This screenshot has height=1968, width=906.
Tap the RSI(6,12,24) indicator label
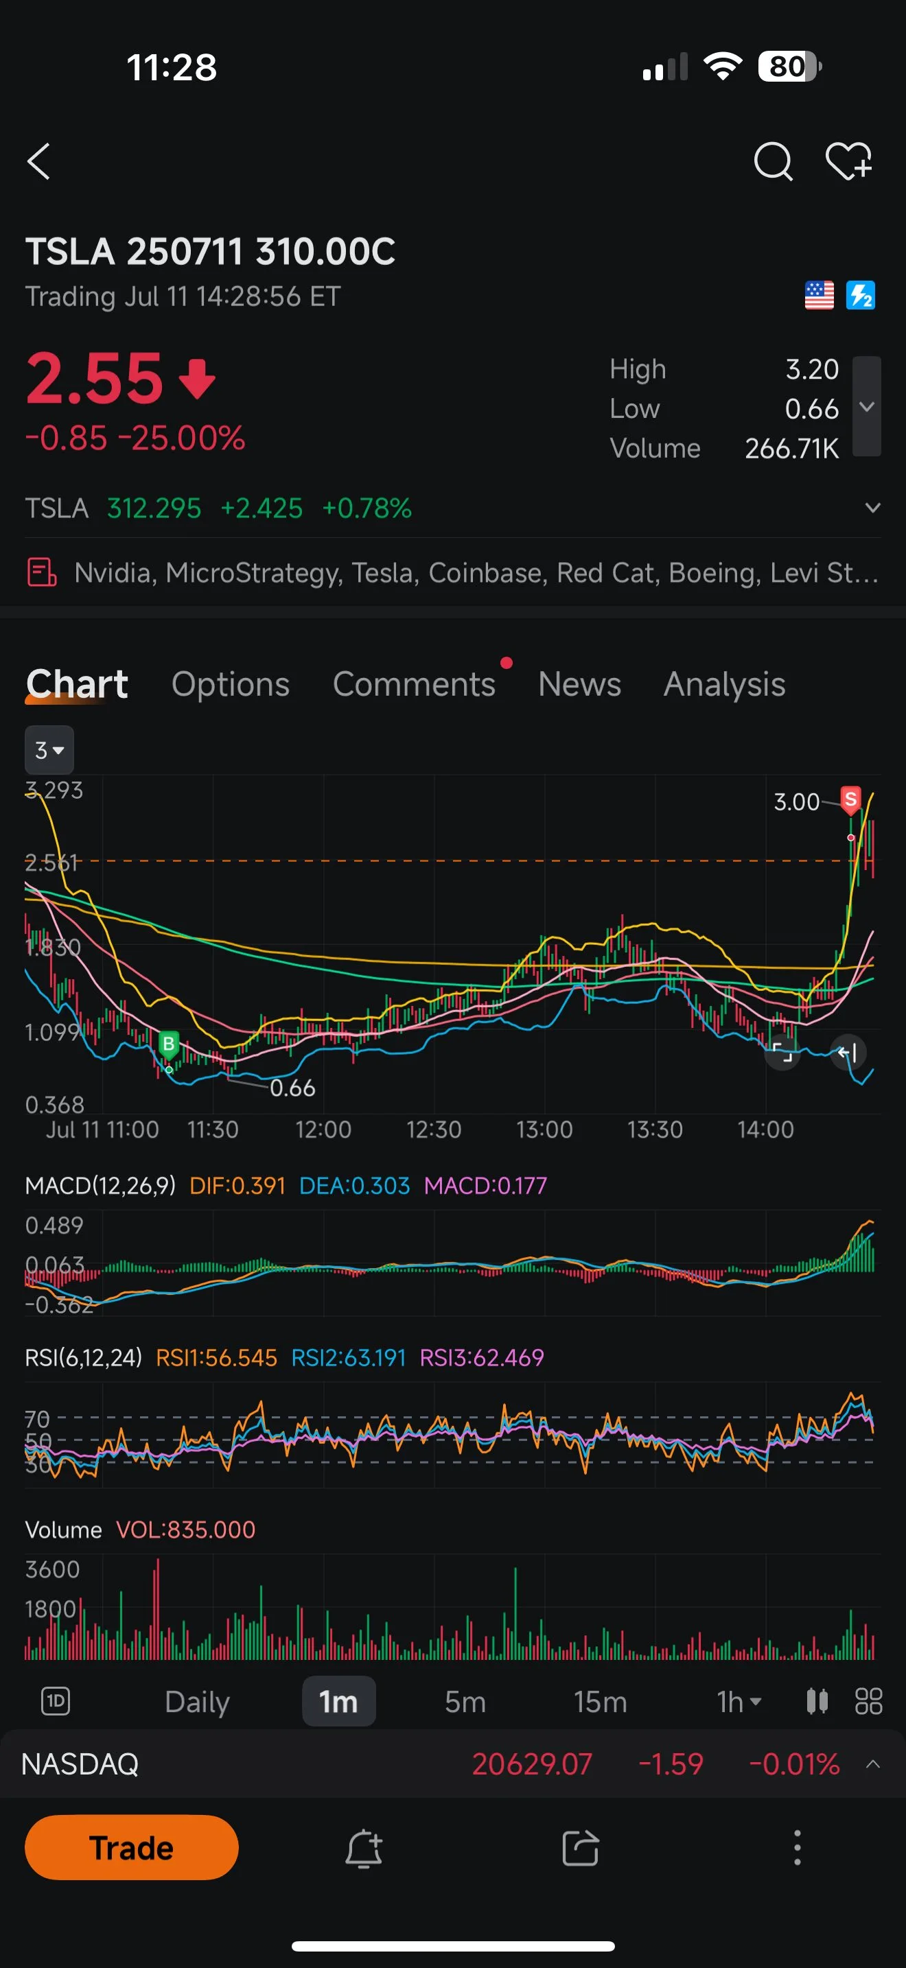(x=83, y=1357)
